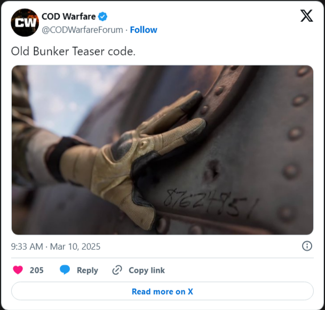Click the Read more on X button
The image size is (325, 310).
(x=162, y=291)
